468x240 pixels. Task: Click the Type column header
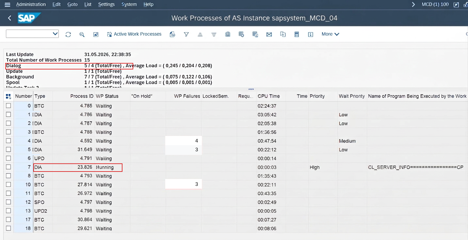43,96
